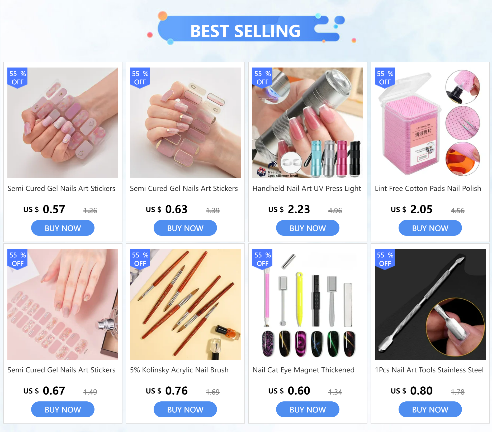Image resolution: width=492 pixels, height=432 pixels.
Task: Click BUY NOW for Nail Cat Eye Magnet
Action: (x=308, y=410)
